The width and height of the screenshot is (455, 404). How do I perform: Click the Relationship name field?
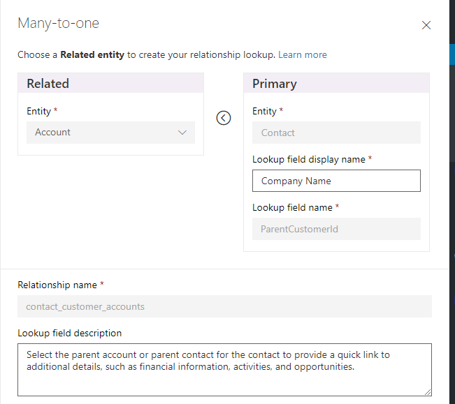tap(224, 306)
